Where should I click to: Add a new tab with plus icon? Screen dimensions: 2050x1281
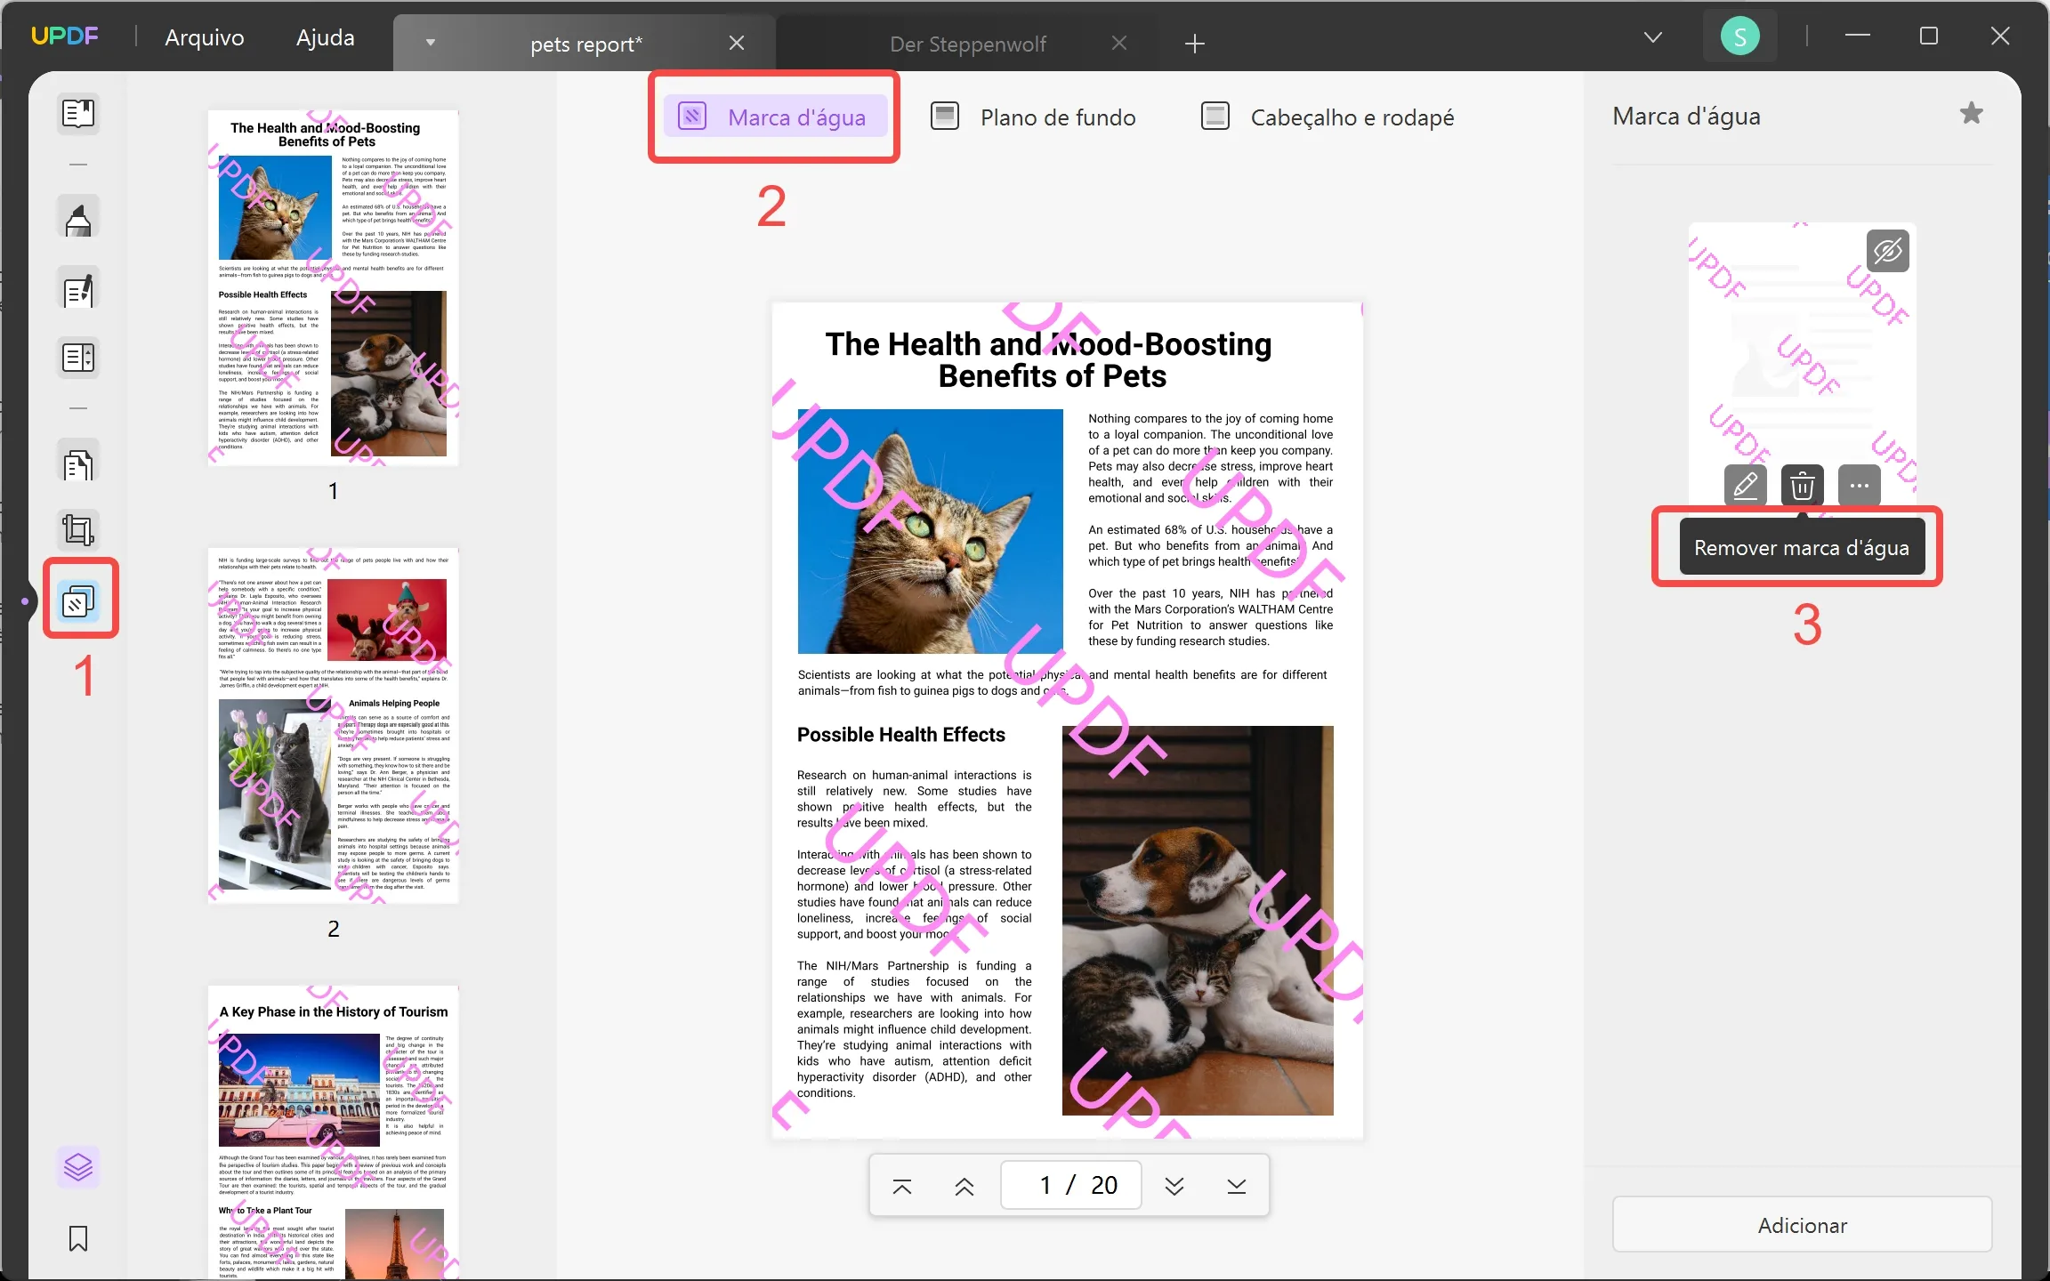[x=1195, y=44]
